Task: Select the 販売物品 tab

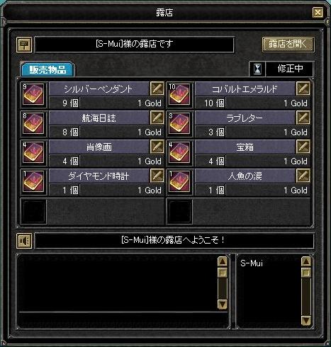Action: point(47,69)
